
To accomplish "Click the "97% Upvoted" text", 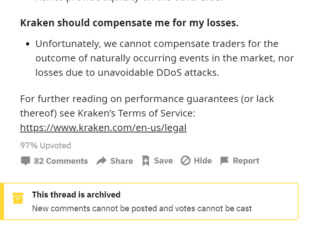I will (46, 145).
